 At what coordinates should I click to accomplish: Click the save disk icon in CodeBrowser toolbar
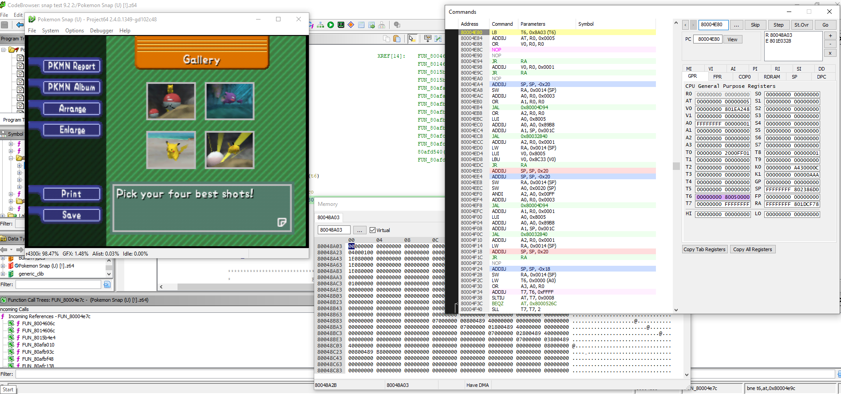(x=4, y=25)
